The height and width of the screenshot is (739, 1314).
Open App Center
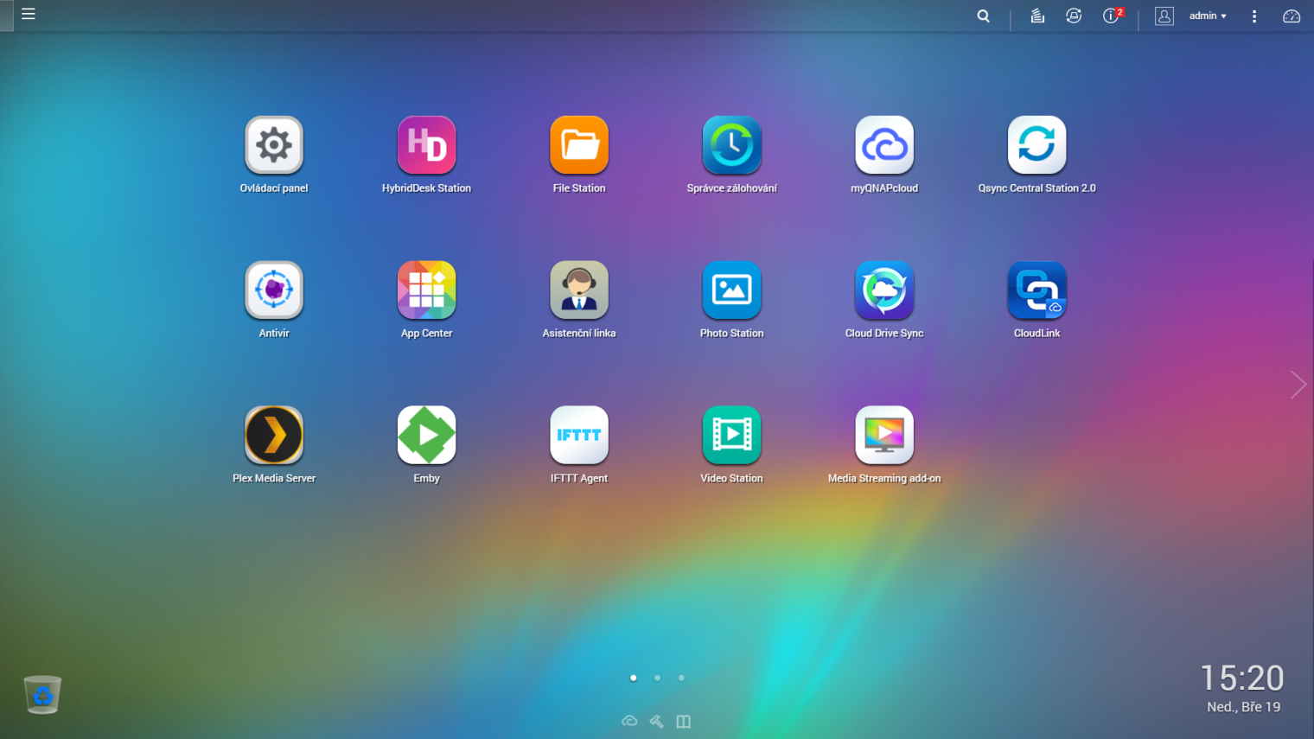click(426, 290)
